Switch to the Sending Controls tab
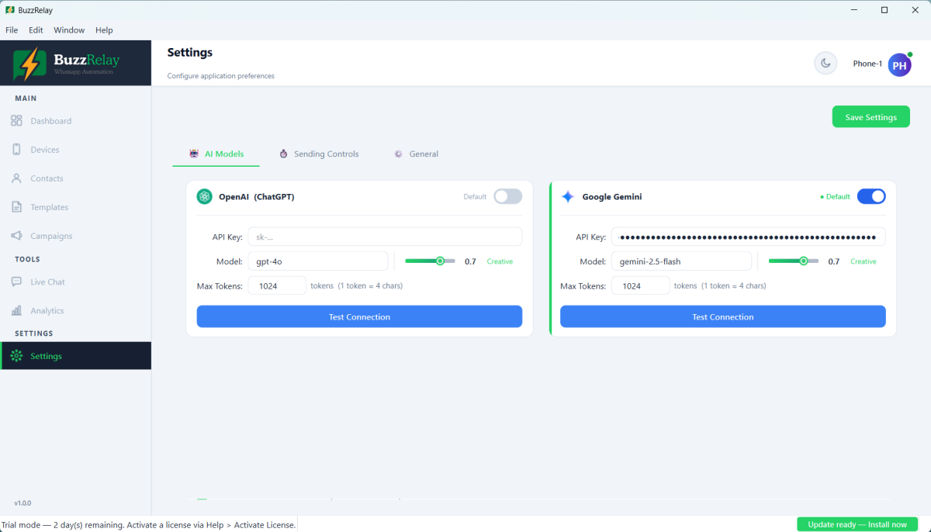This screenshot has height=532, width=931. (319, 154)
